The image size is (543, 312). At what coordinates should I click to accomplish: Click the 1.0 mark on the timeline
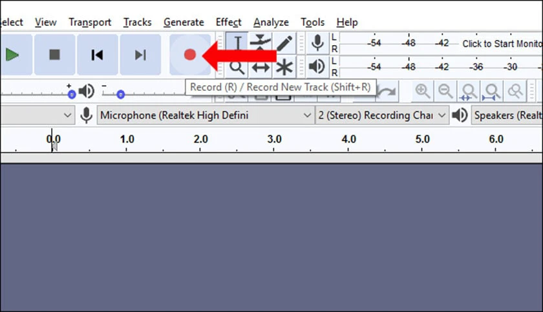[x=127, y=139]
